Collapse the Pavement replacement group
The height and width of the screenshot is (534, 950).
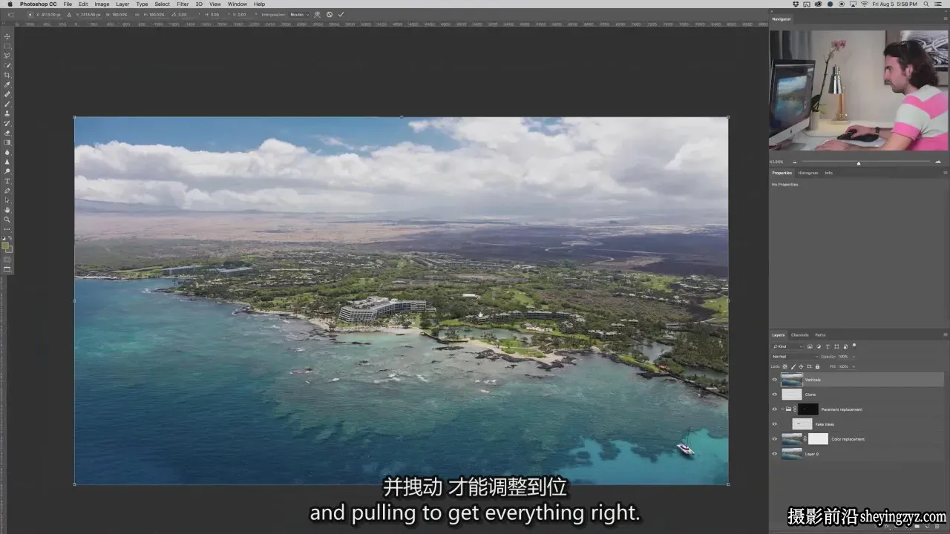coord(782,409)
